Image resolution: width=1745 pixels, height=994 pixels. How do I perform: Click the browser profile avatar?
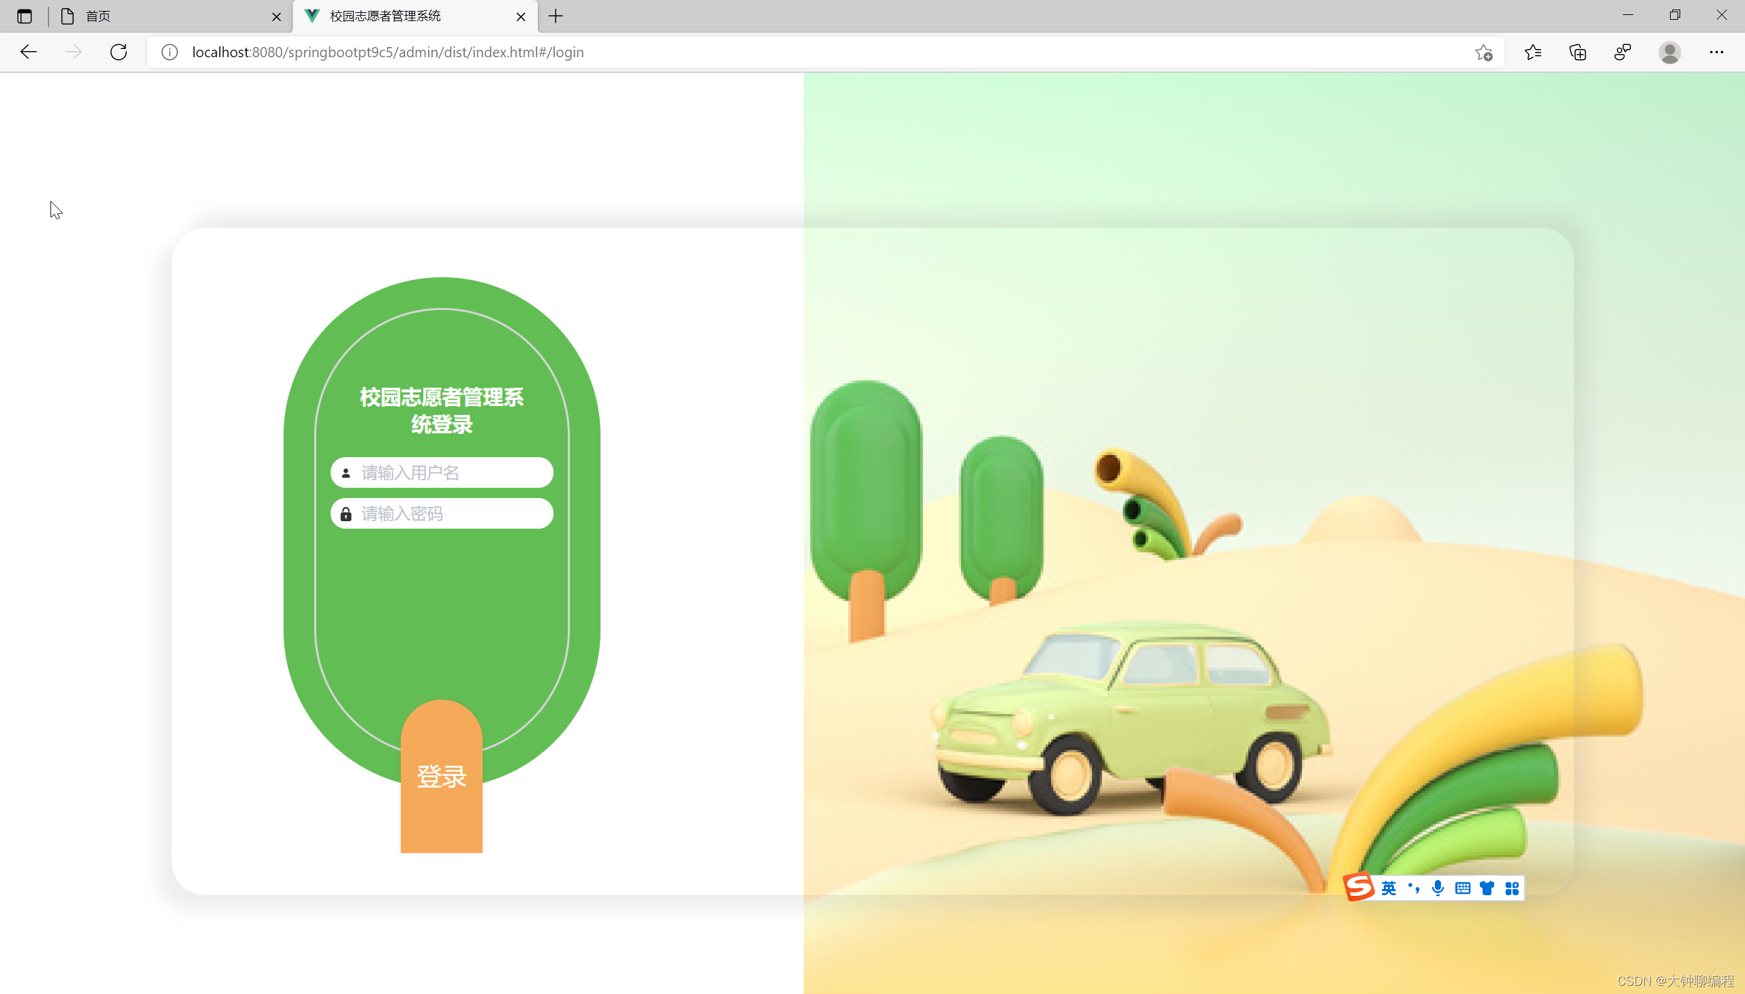pos(1669,52)
